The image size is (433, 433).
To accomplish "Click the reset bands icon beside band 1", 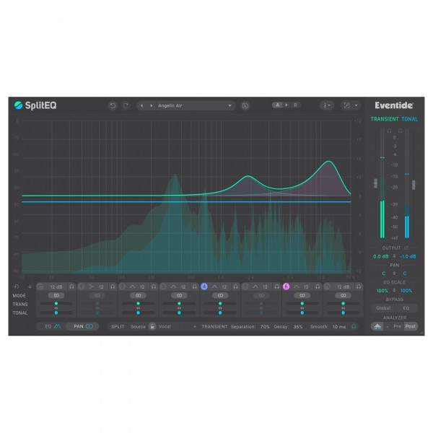I will [x=17, y=287].
